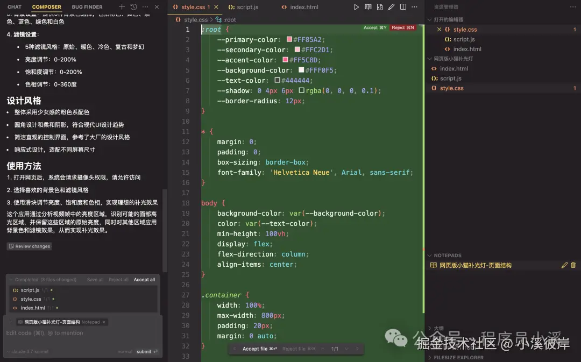Delete the notepad using the trash icon

click(573, 265)
